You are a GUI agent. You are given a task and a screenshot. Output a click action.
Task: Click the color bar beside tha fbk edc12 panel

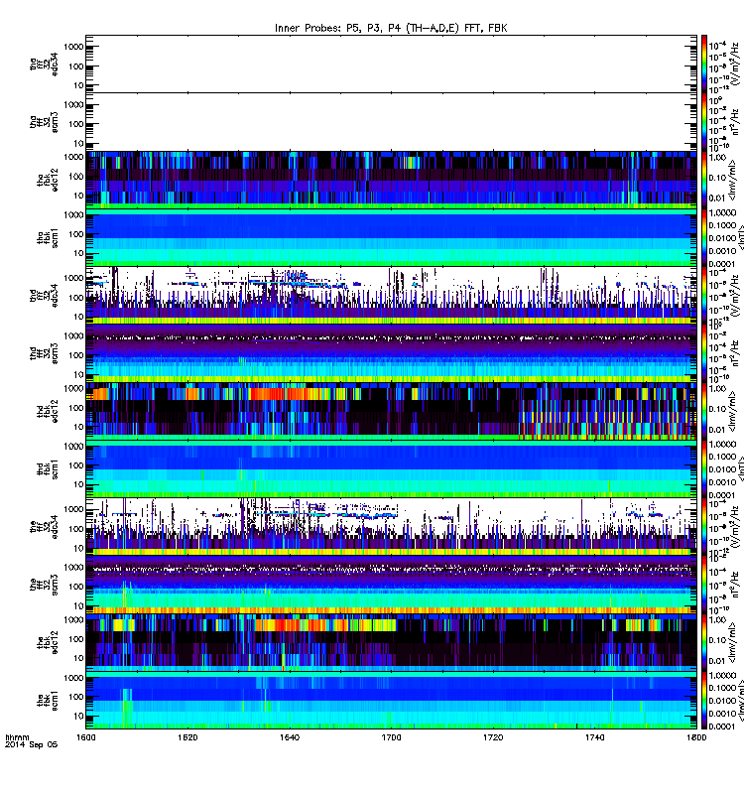point(704,180)
